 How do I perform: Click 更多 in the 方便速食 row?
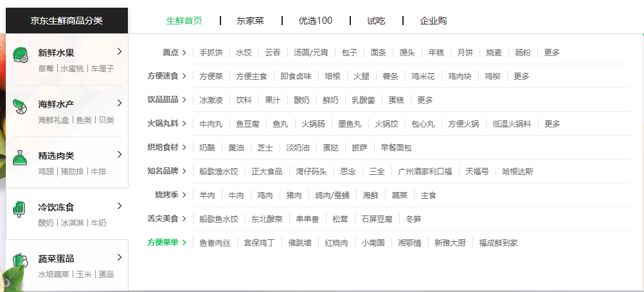[522, 77]
